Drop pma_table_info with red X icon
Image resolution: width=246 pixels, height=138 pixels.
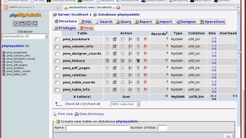(x=145, y=89)
